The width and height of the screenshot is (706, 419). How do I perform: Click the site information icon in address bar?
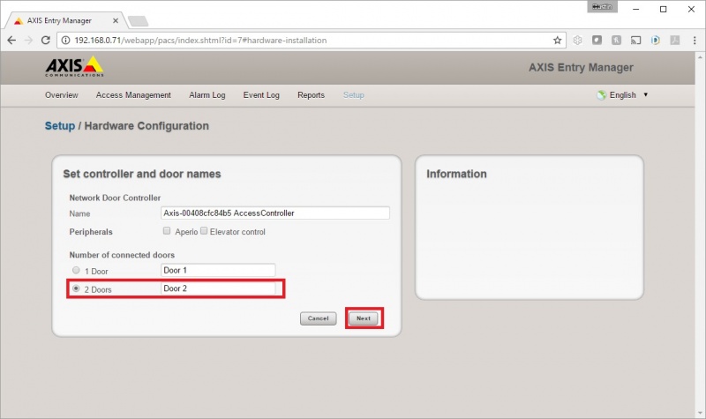65,40
